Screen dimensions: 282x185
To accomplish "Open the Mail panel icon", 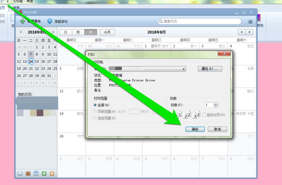I will click(x=20, y=173).
